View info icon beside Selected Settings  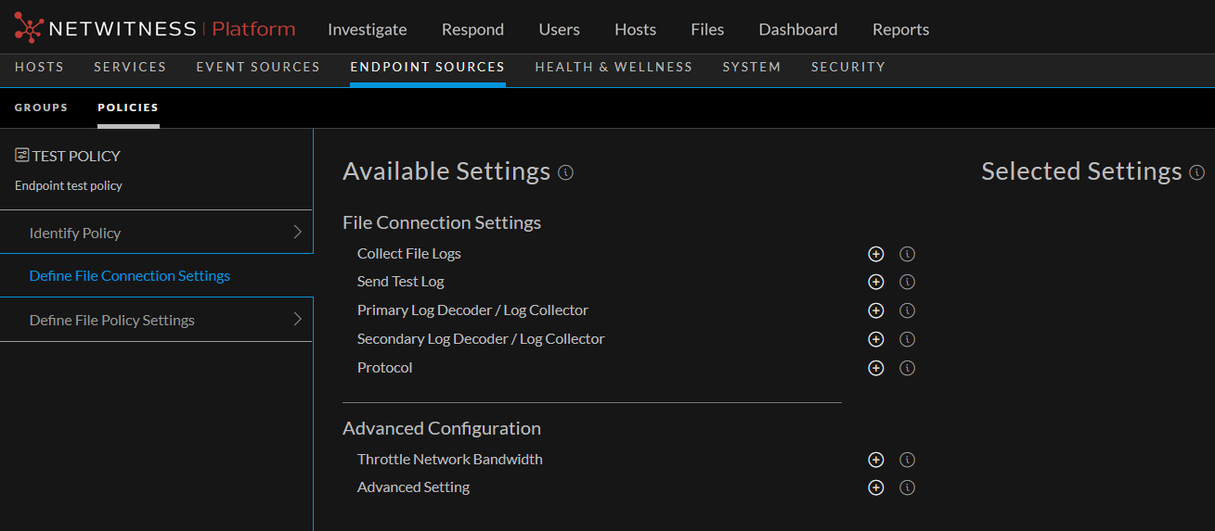1196,172
